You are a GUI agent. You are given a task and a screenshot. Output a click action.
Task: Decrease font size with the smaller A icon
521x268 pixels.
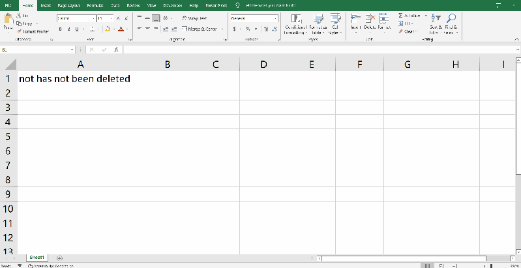(x=126, y=19)
